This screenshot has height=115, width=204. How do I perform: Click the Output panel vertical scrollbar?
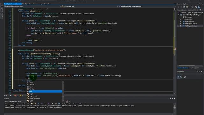pyautogui.click(x=175, y=108)
